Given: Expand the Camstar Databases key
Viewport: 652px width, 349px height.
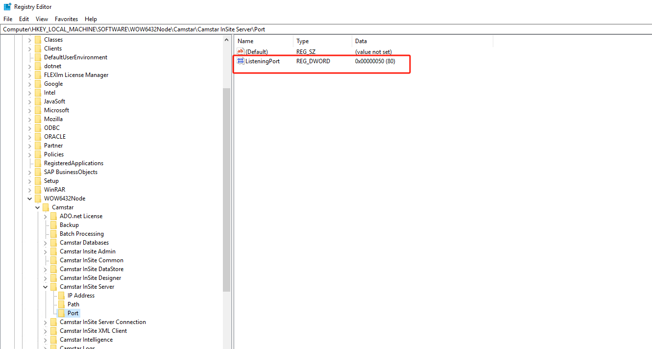Looking at the screenshot, I should click(46, 243).
